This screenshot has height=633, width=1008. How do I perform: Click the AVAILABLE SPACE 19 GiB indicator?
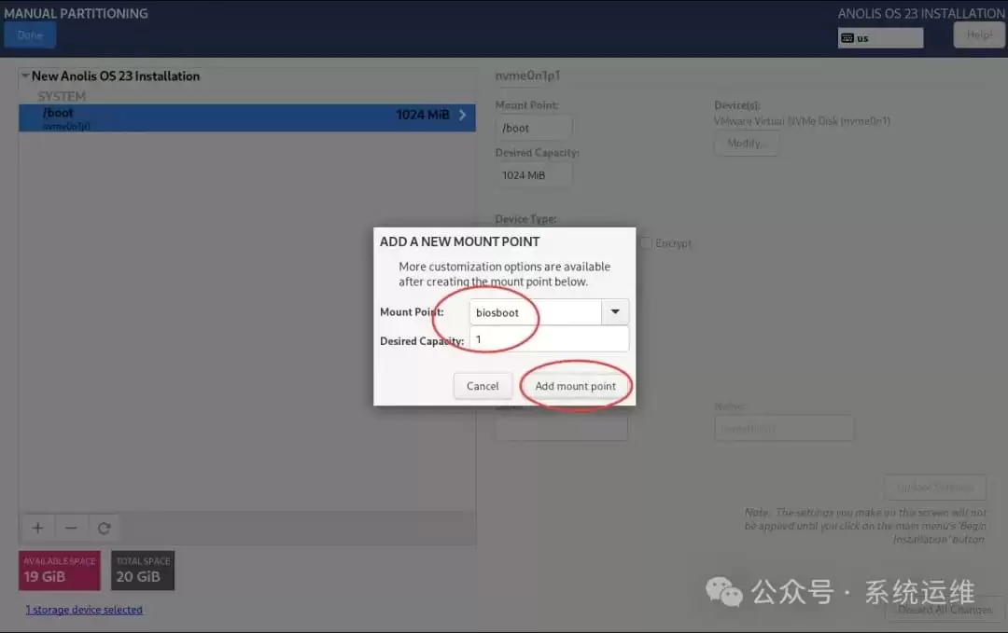tap(59, 571)
